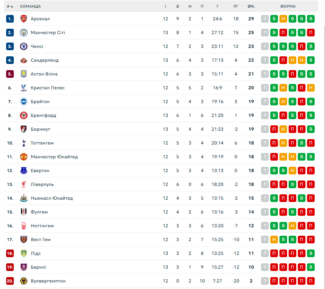Viewport: 325px width, 289px height.
Task: Click the orange Н badge in Arsenal's form
Action: pyautogui.click(x=283, y=19)
